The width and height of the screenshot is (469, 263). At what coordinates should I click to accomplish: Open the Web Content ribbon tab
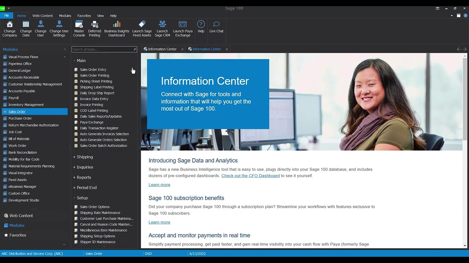tap(43, 16)
